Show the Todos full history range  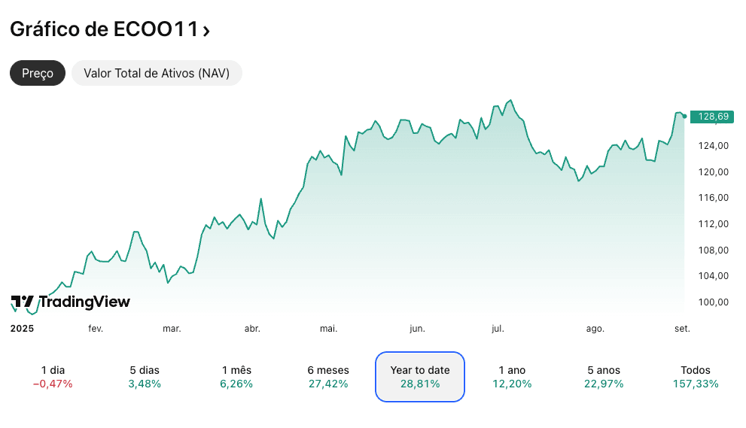tap(696, 377)
